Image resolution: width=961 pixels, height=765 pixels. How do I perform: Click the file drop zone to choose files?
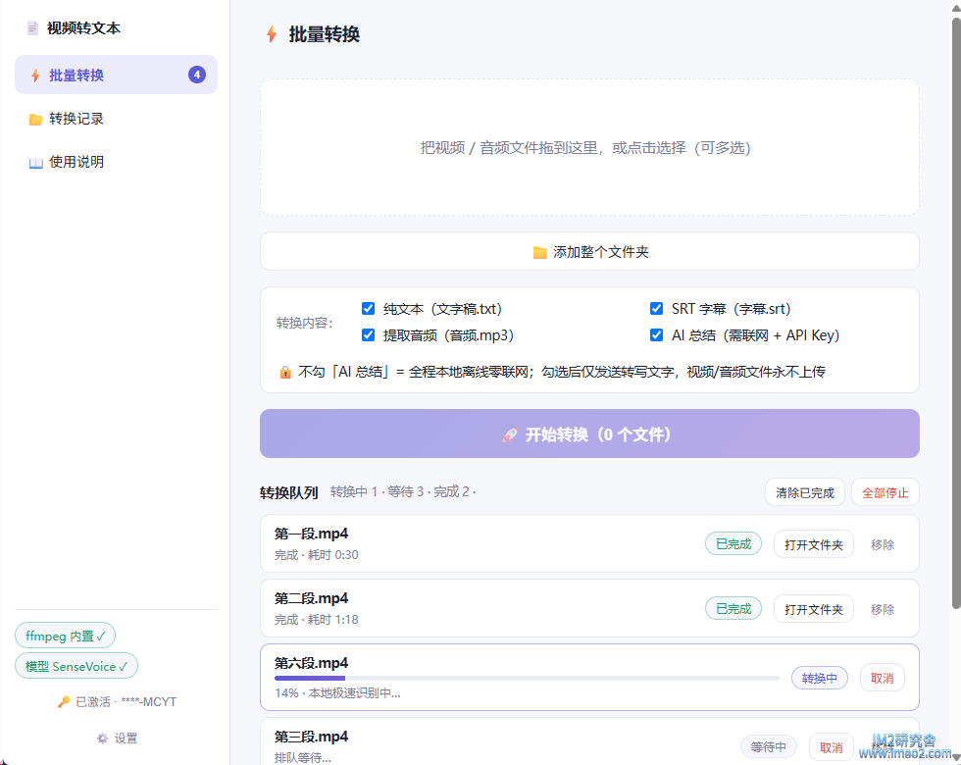589,147
